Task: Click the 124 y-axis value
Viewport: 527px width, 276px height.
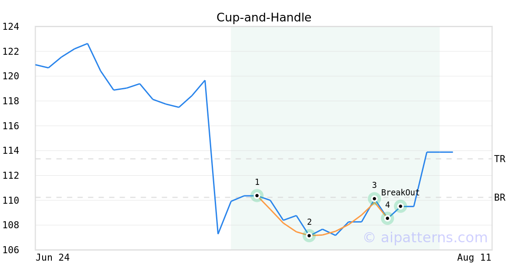Action: pyautogui.click(x=11, y=27)
